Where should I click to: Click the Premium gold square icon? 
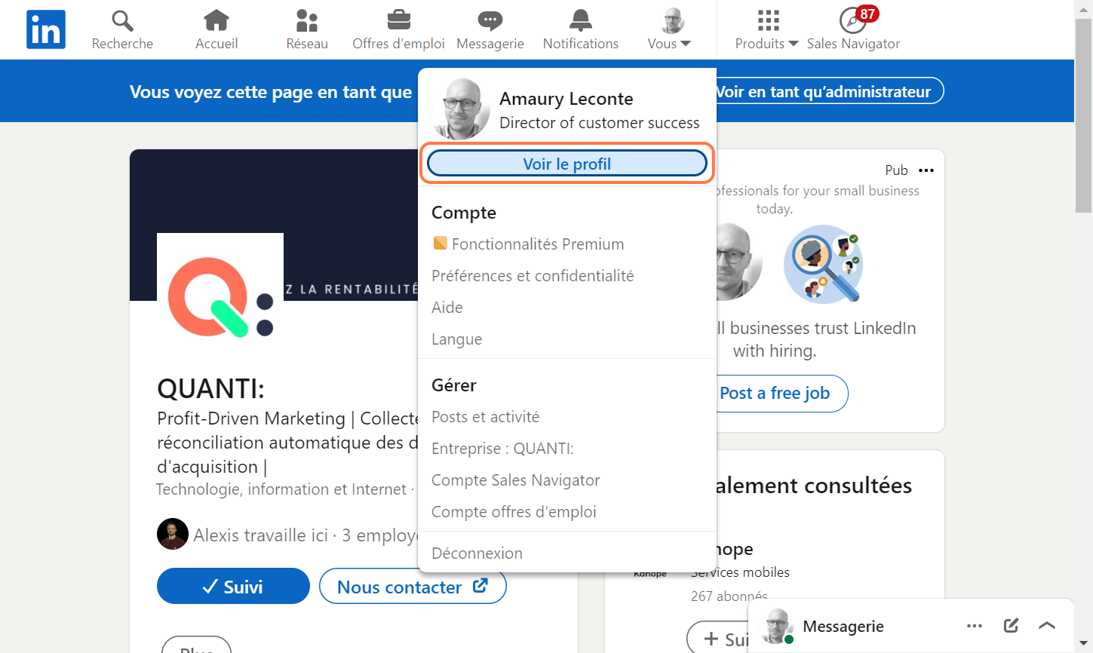(x=441, y=243)
